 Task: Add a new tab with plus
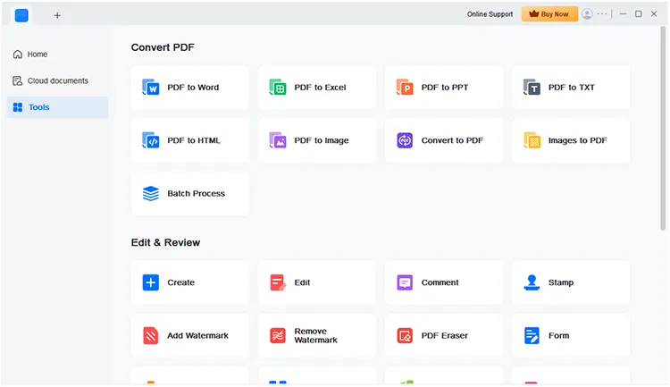click(57, 15)
